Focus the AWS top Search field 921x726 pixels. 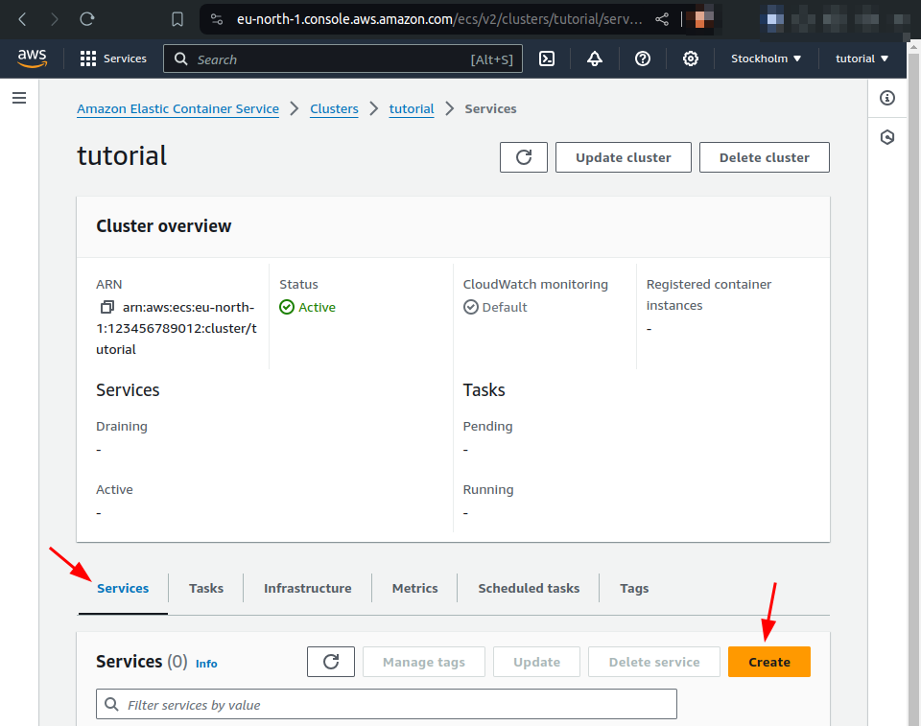(343, 59)
